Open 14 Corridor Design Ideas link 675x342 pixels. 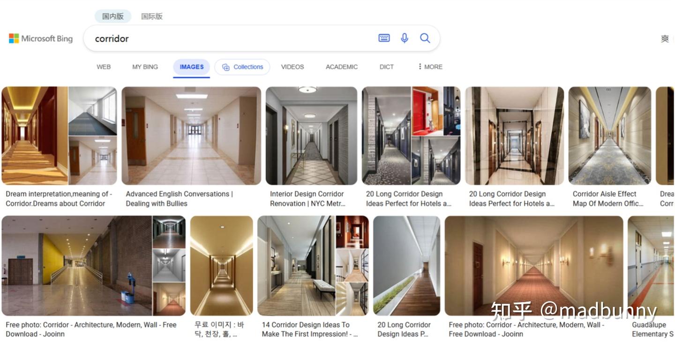click(310, 329)
